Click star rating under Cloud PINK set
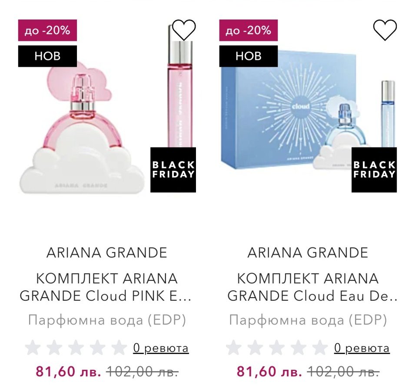The height and width of the screenshot is (391, 415). point(76,348)
